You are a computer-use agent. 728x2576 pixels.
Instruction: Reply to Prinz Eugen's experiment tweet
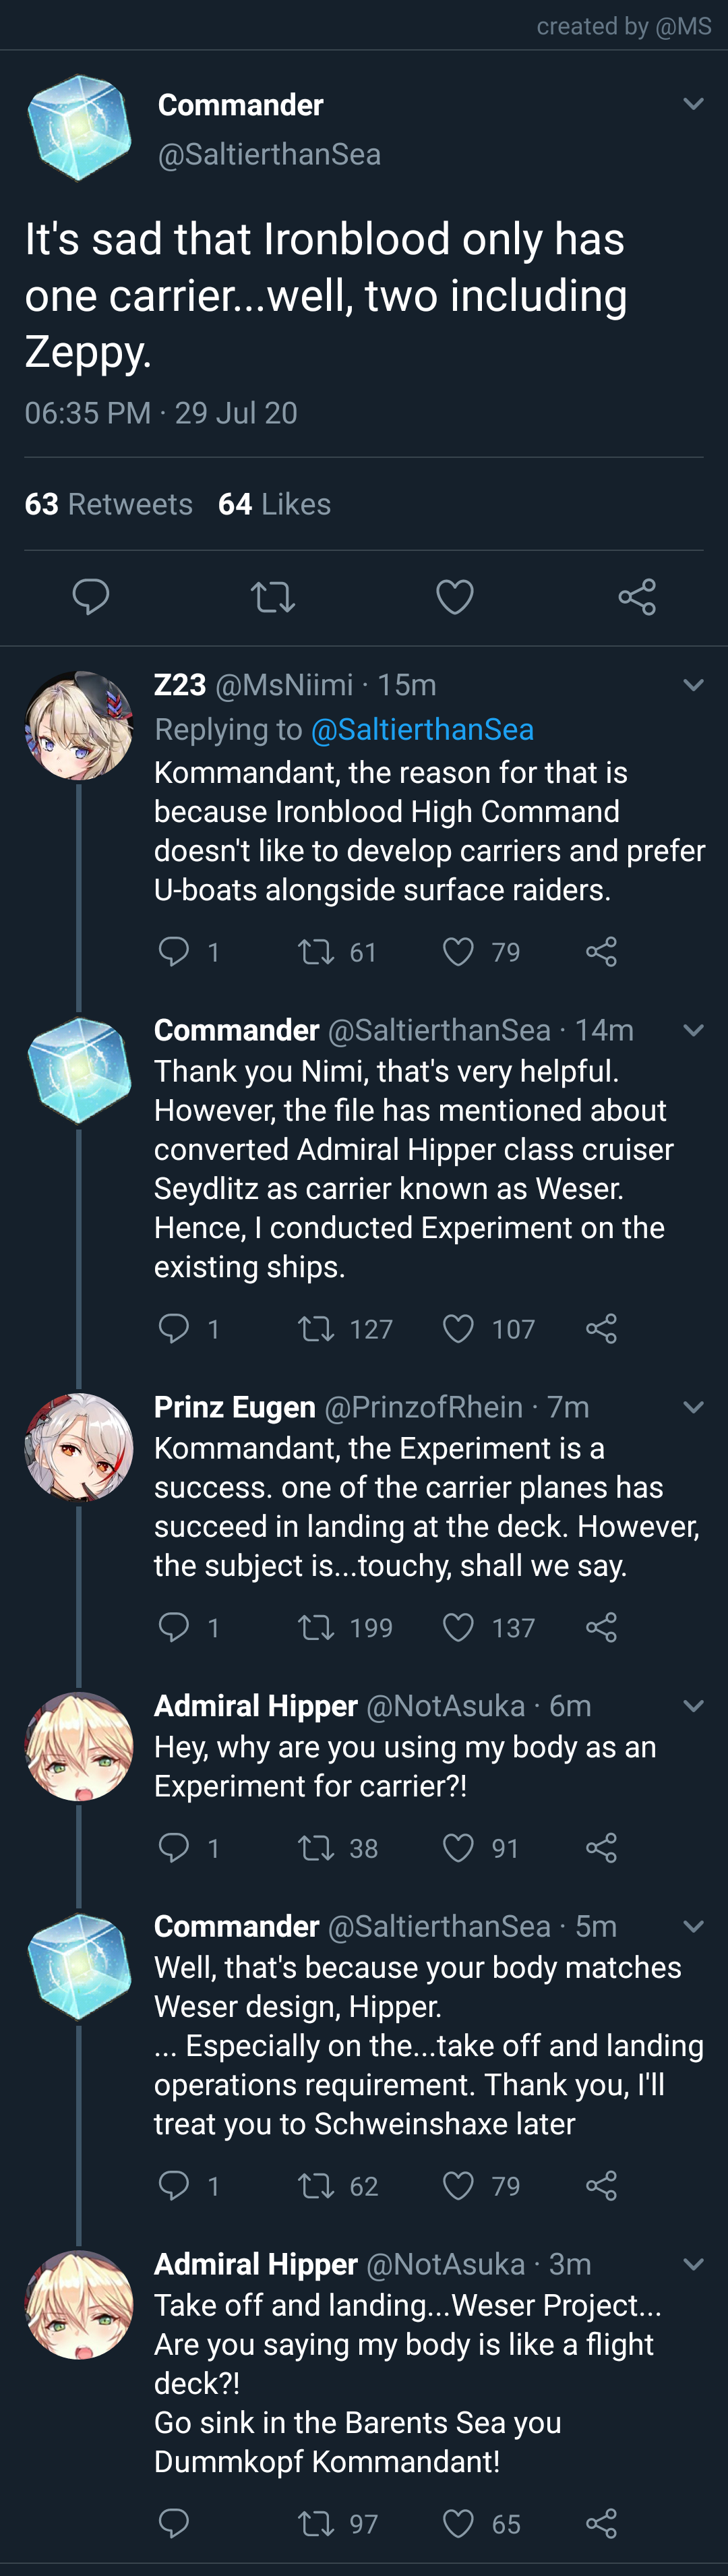[x=174, y=1627]
